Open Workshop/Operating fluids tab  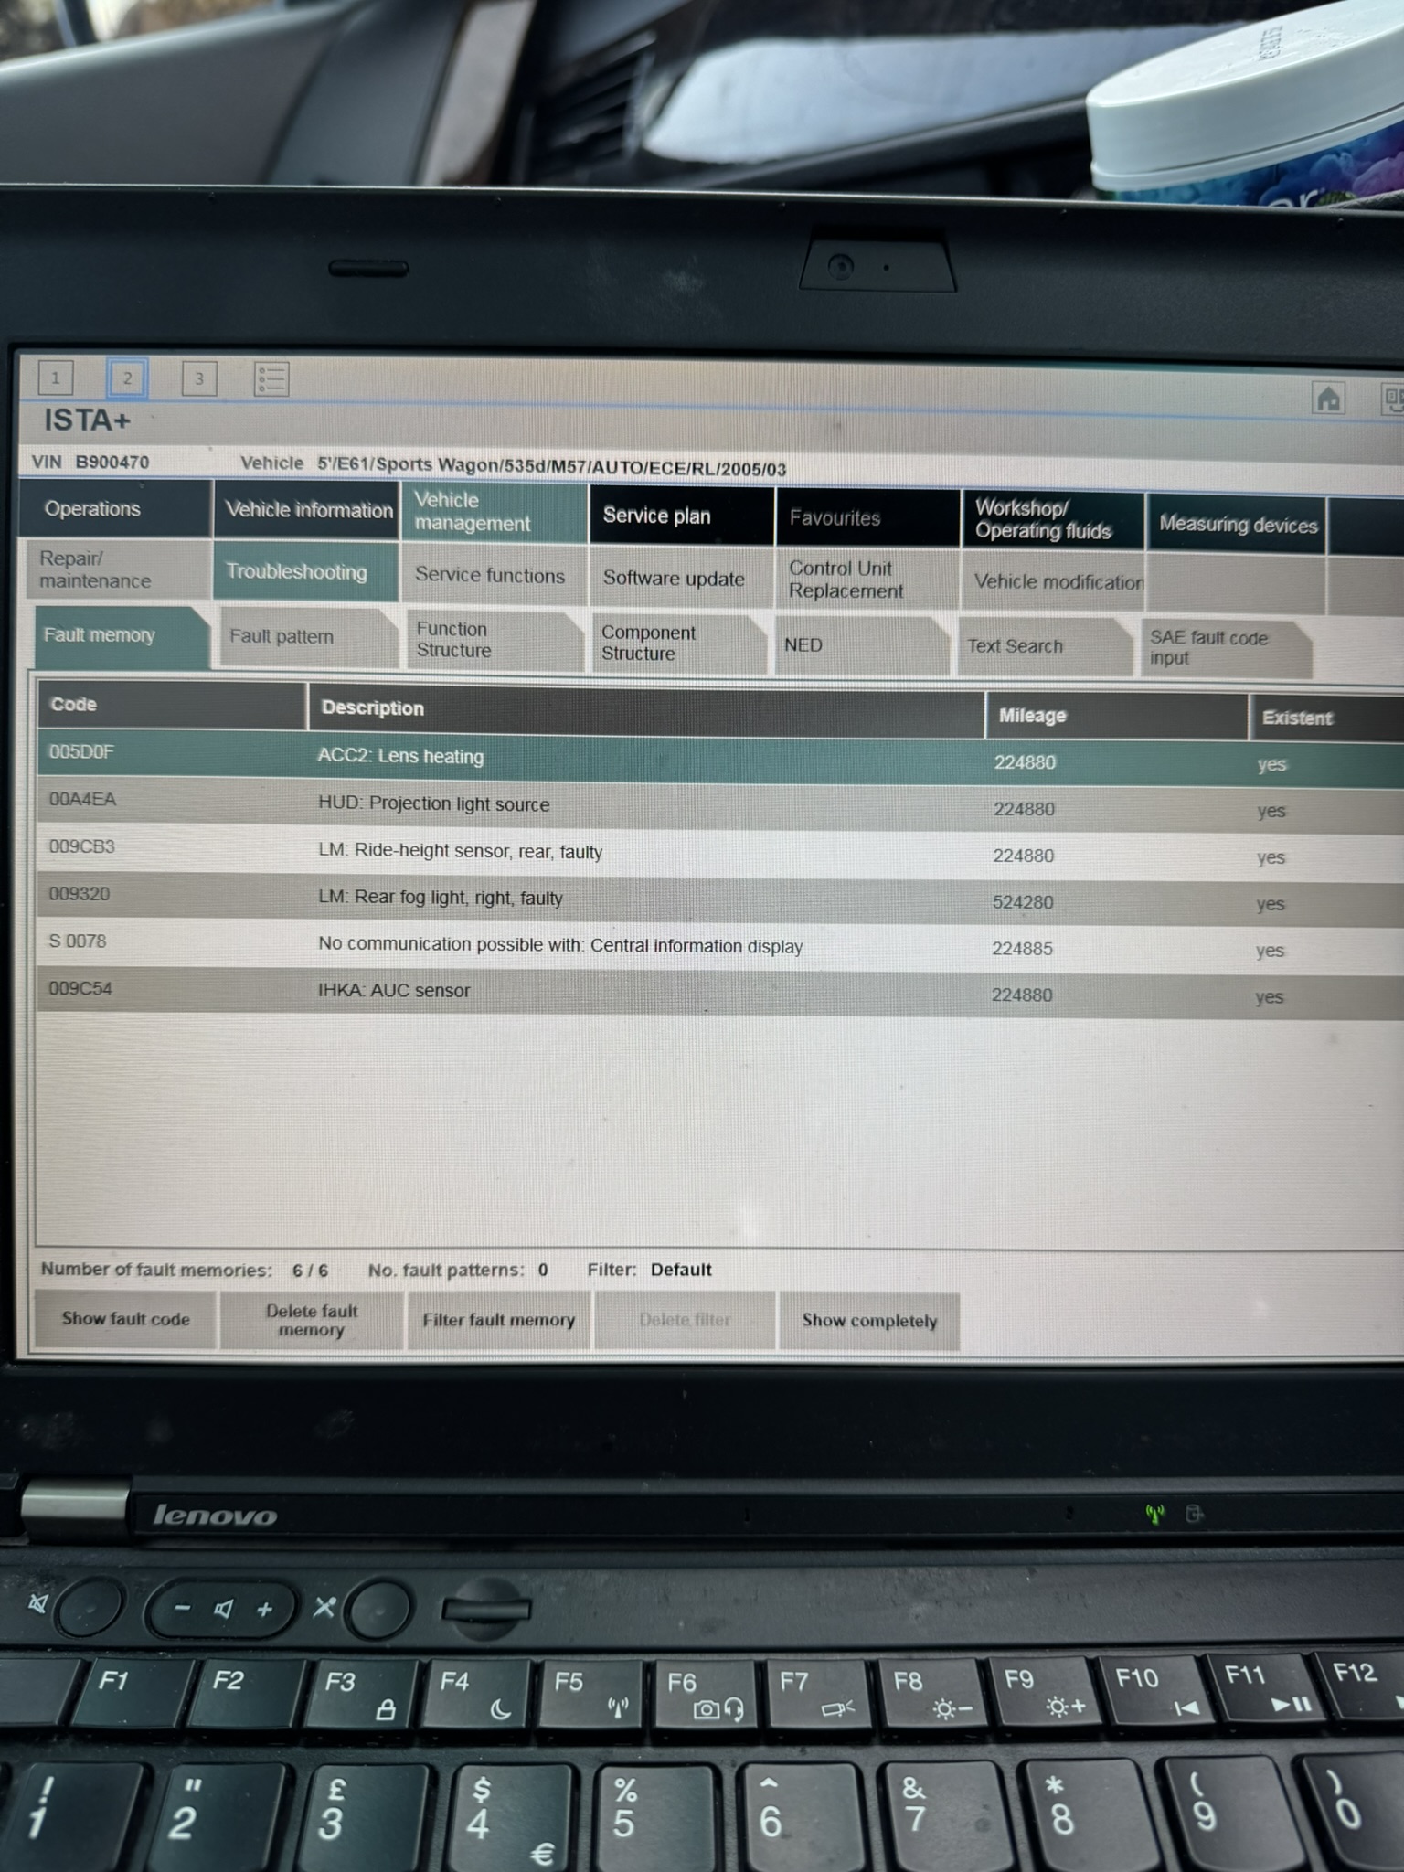pyautogui.click(x=1053, y=520)
